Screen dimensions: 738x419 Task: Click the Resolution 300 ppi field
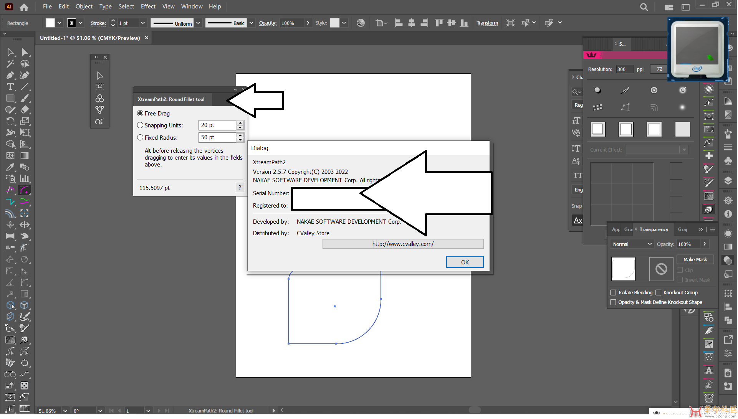point(624,69)
